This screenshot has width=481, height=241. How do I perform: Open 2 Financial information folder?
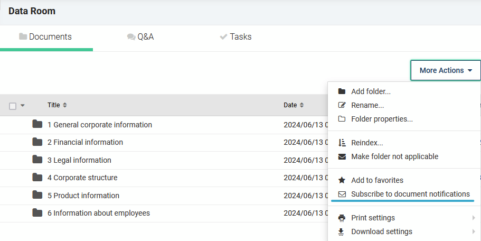click(85, 142)
